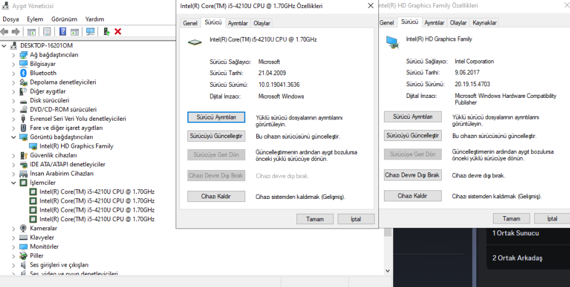Open Genel tab in HD Graphics dialog
This screenshot has height=287, width=570.
tap(387, 23)
